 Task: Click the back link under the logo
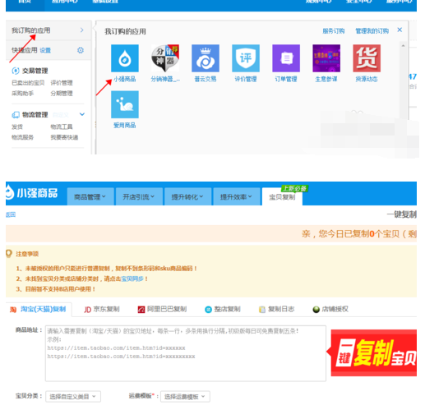point(11,214)
